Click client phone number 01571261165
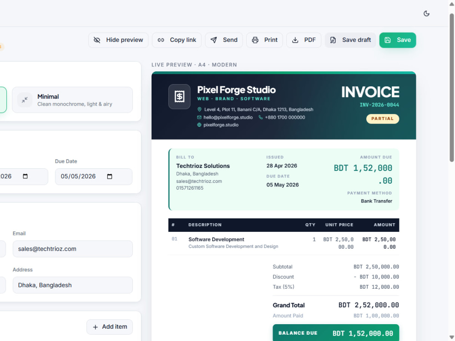 [x=190, y=188]
